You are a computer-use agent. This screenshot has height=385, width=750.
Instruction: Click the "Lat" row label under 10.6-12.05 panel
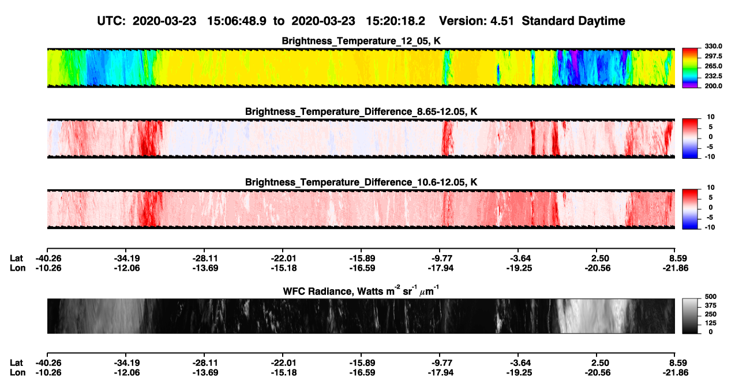coord(16,258)
